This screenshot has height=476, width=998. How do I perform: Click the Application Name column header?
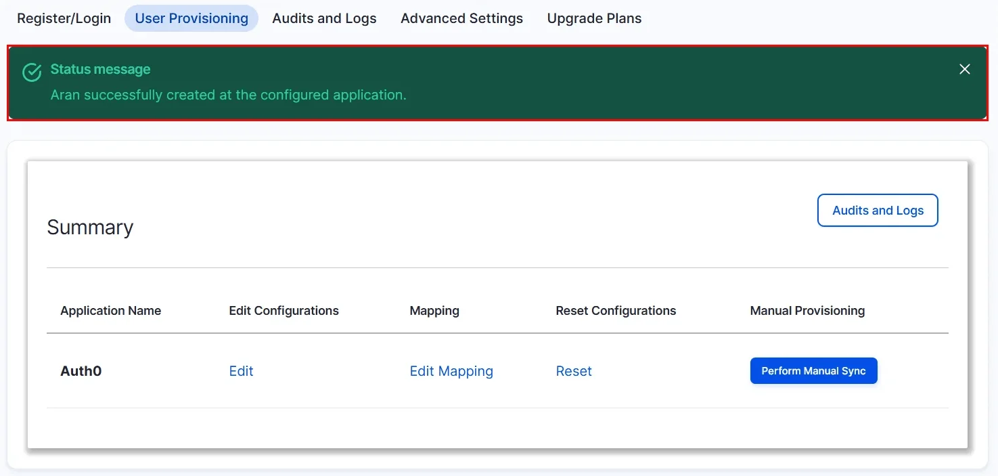[111, 311]
